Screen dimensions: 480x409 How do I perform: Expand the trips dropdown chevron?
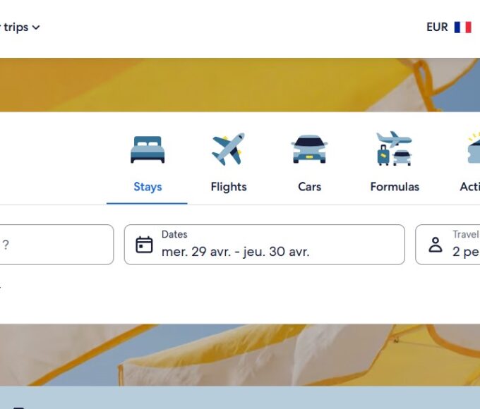coord(36,28)
